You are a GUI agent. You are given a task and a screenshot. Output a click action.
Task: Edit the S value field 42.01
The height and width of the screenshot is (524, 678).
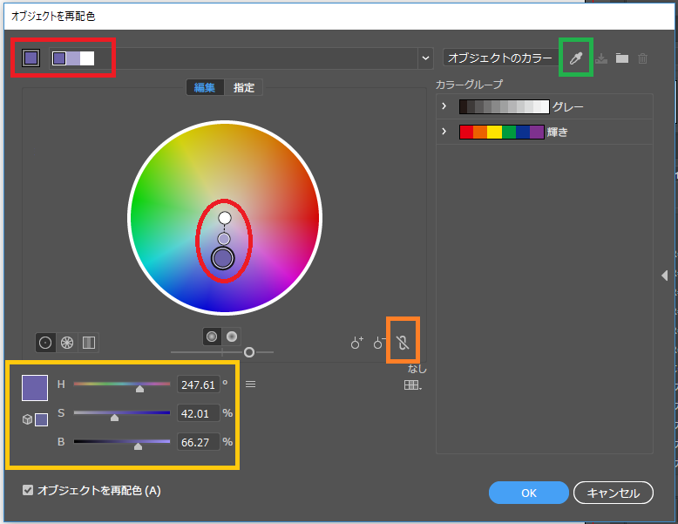click(x=198, y=413)
